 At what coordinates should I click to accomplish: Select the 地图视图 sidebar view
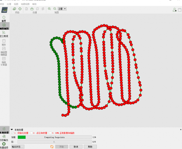pyautogui.click(x=4, y=27)
